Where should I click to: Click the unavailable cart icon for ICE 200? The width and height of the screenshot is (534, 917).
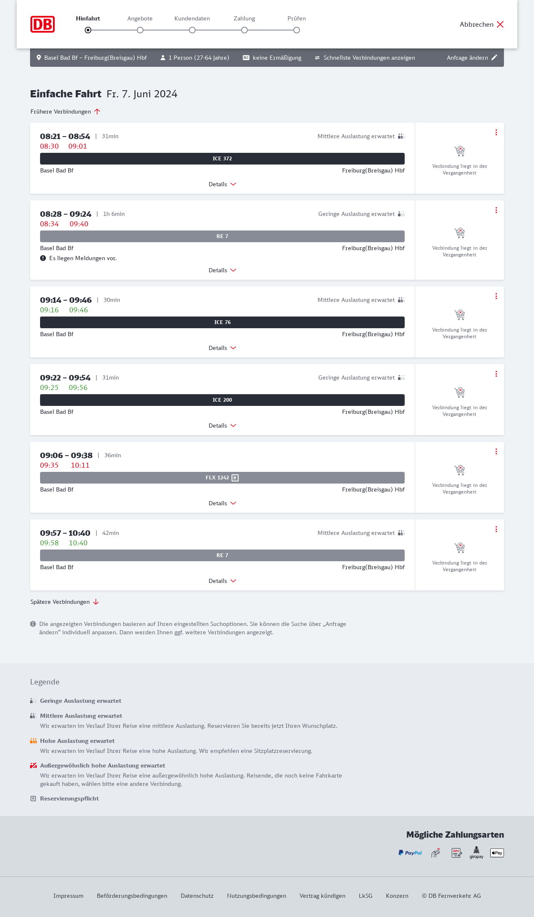click(459, 393)
